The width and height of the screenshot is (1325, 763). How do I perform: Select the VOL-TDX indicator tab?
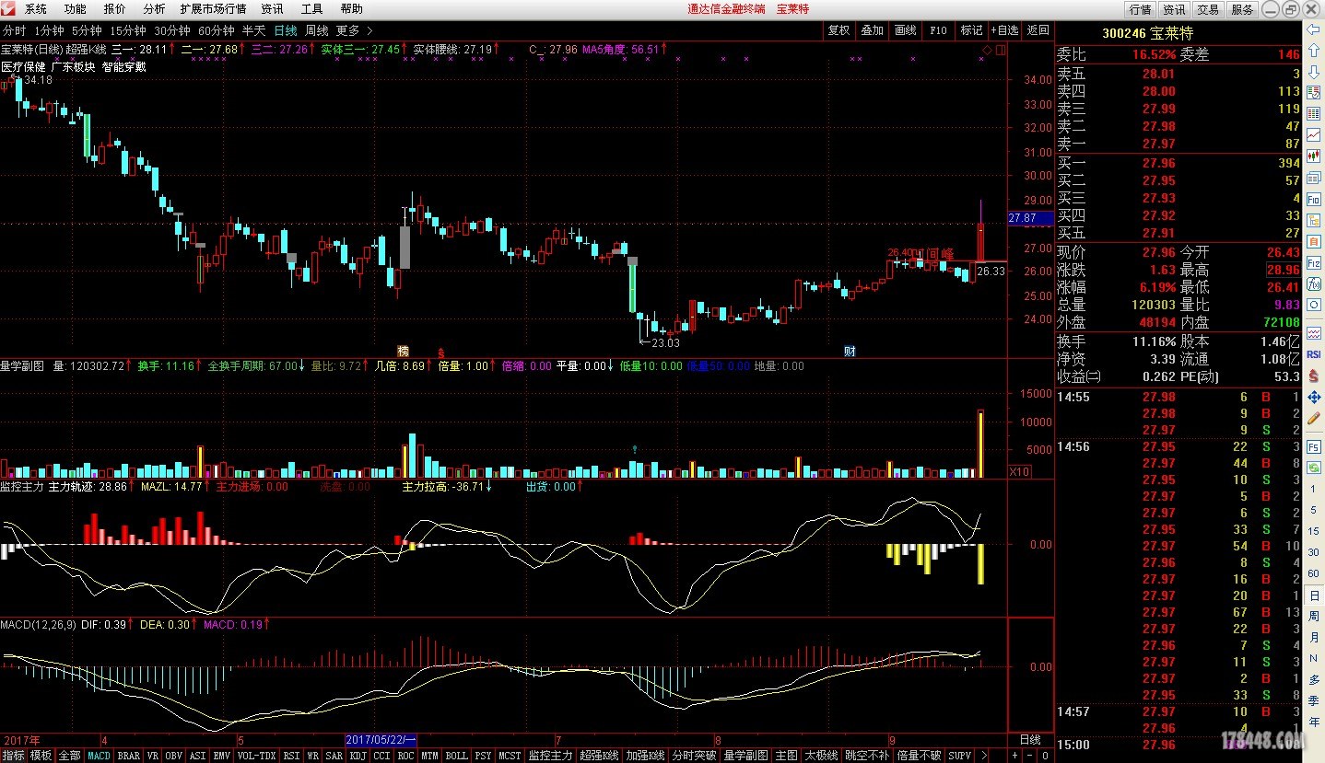point(257,756)
